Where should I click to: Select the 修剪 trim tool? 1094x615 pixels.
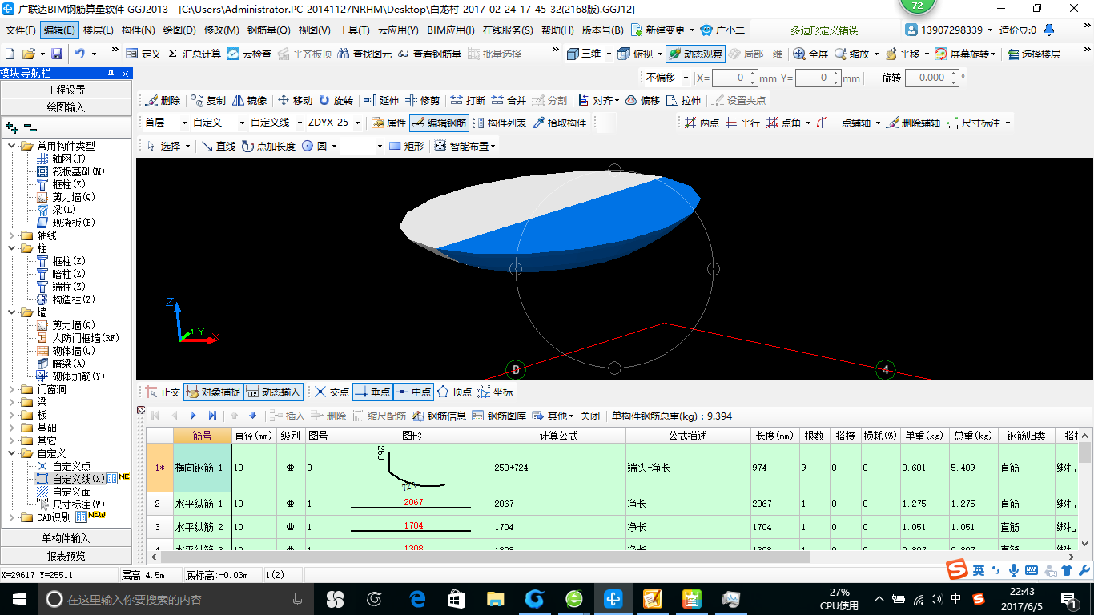click(x=422, y=100)
